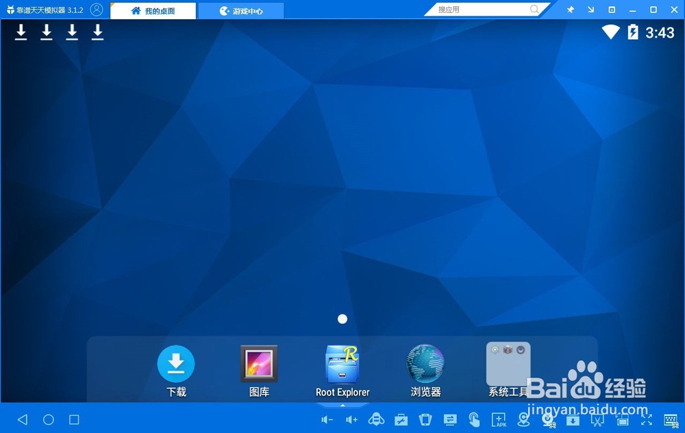Open the user account avatar
Screen dimensions: 685x433
(x=97, y=10)
